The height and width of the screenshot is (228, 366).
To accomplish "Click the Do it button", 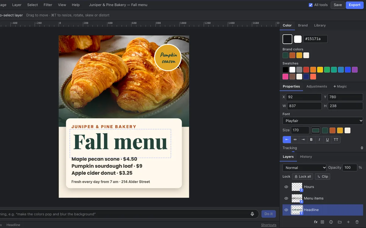I will tap(268, 214).
